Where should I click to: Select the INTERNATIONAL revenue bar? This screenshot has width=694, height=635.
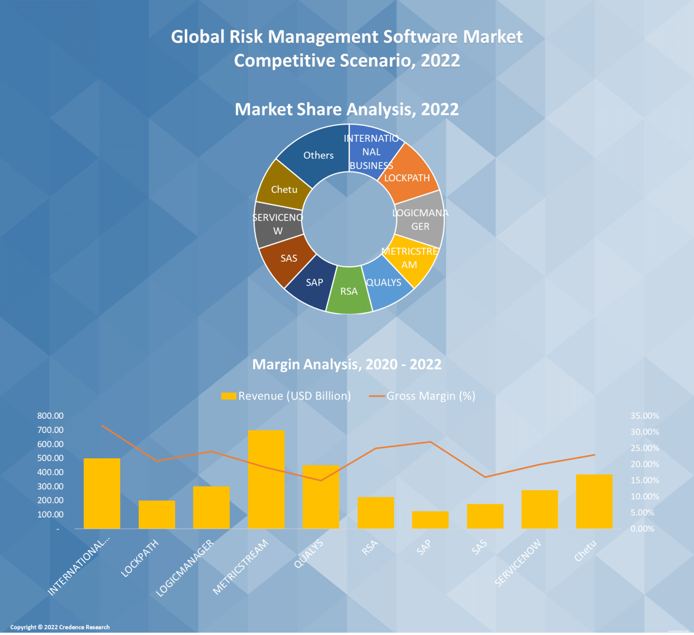point(102,494)
